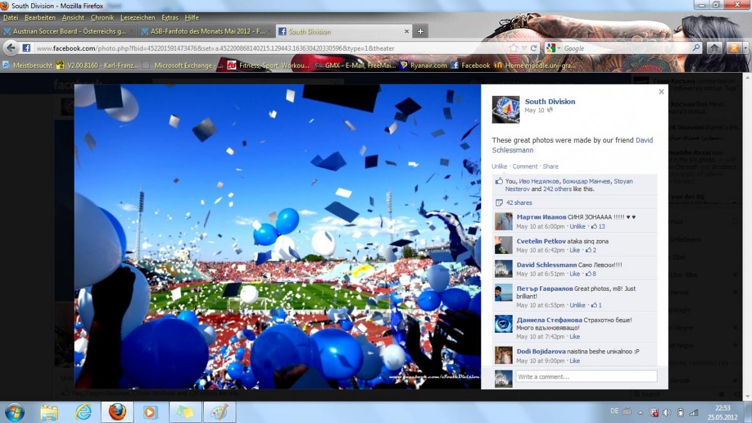The width and height of the screenshot is (752, 423).
Task: Focus the Write a comment field
Action: (586, 377)
